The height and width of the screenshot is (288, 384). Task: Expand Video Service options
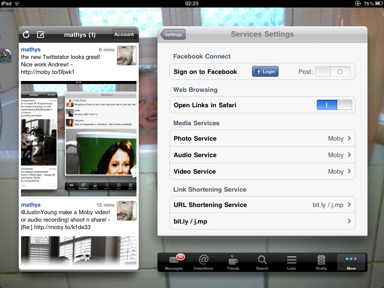(262, 171)
